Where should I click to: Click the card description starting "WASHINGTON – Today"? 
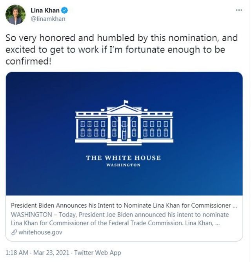120,219
